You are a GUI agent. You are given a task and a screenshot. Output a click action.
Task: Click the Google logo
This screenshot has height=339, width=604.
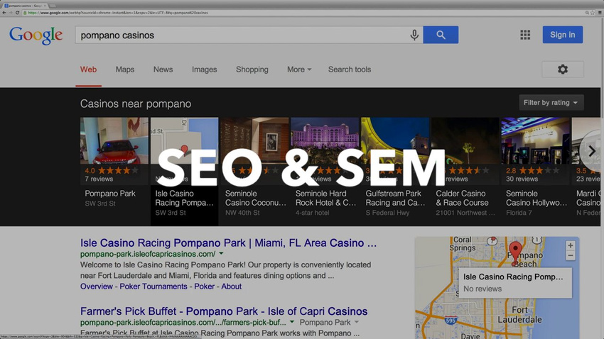[36, 35]
